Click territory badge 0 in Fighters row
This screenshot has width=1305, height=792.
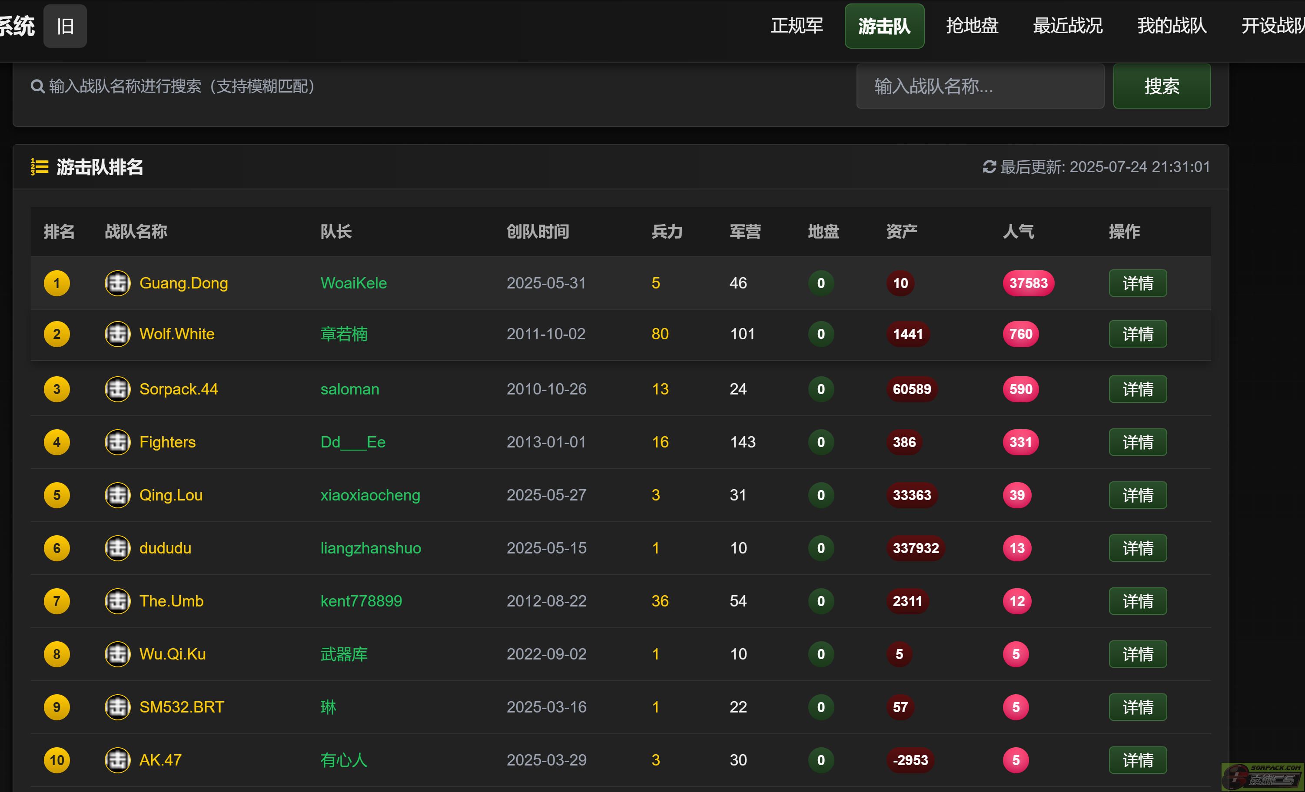click(x=821, y=442)
